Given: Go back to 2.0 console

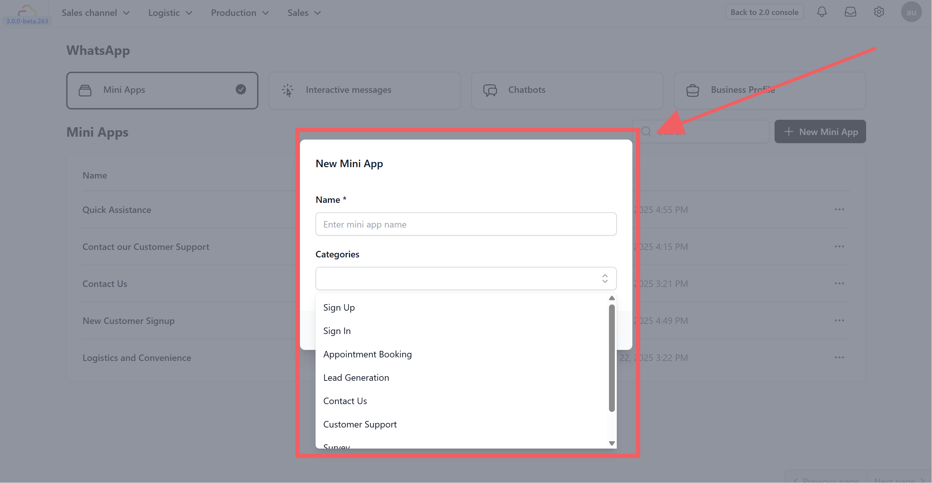Looking at the screenshot, I should tap(764, 12).
